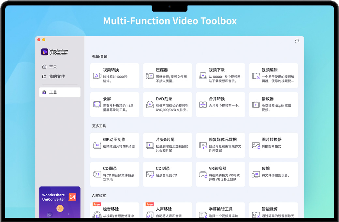This screenshot has height=222, width=339.
Task: Select the CD刻录 burner icon
Action: 150,174
